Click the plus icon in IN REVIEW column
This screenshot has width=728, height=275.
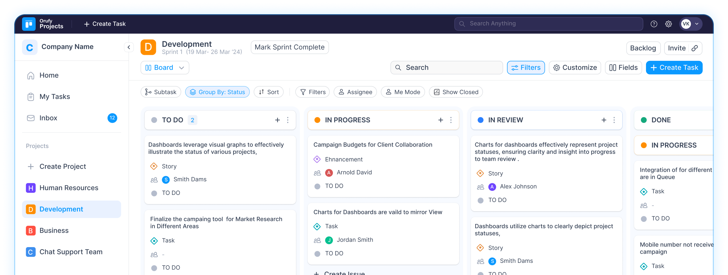point(604,120)
